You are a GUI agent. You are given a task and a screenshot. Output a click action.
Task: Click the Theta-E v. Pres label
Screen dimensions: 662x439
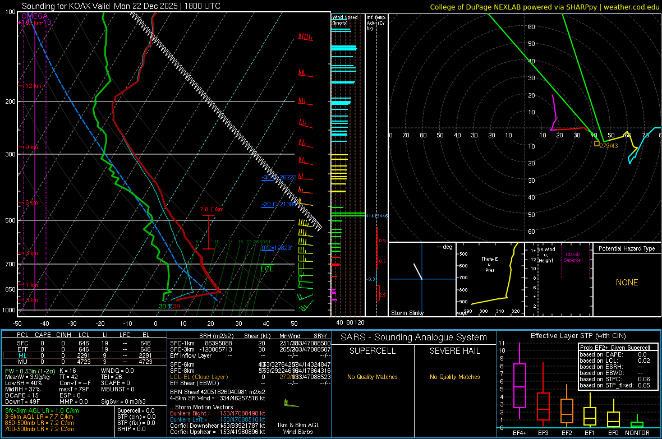(x=490, y=264)
